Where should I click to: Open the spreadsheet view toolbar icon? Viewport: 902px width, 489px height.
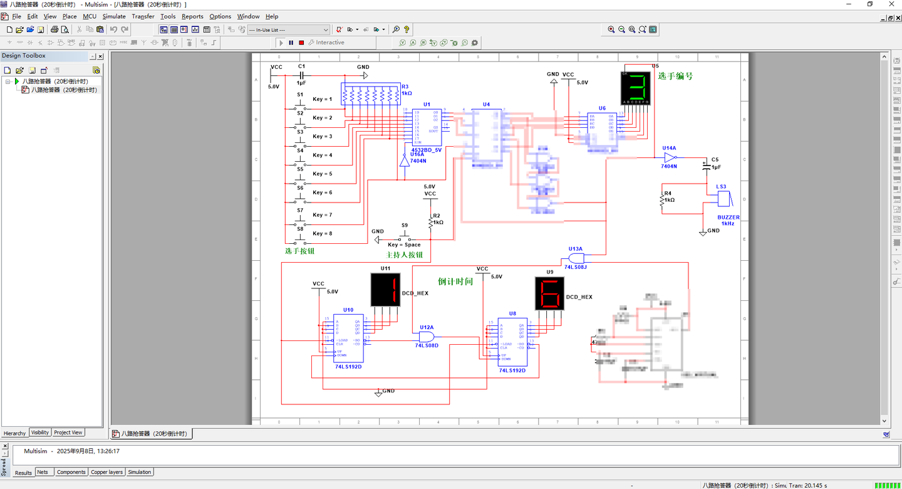(x=174, y=29)
